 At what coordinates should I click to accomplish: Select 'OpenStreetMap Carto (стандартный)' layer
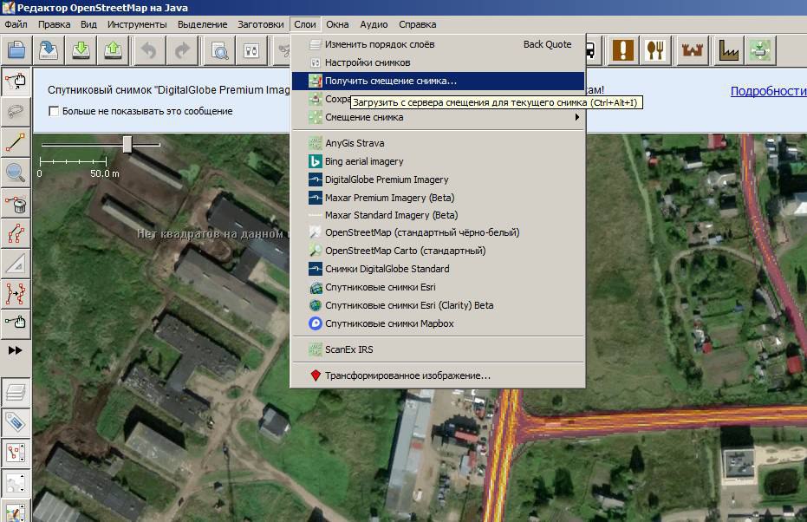[x=439, y=251]
